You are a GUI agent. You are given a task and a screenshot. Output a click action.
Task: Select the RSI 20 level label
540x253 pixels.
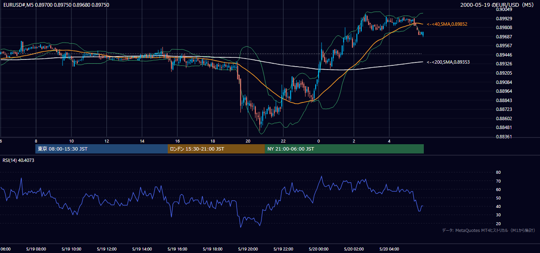pos(498,223)
